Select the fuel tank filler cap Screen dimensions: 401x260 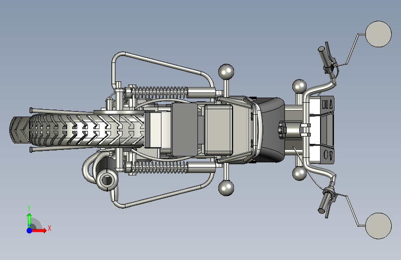pyautogui.click(x=282, y=130)
